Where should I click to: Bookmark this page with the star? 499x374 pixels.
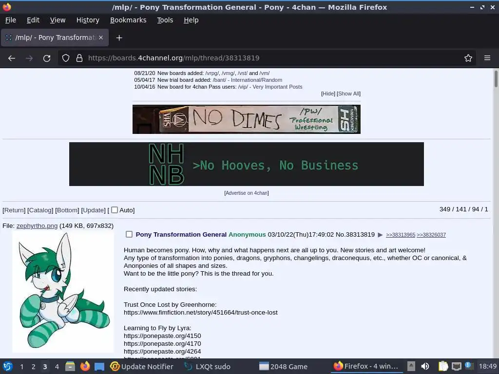(x=468, y=58)
